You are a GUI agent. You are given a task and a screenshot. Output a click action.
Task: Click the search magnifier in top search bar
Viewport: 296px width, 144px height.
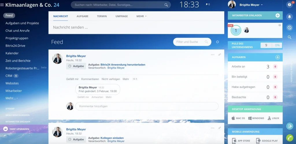tap(166, 5)
